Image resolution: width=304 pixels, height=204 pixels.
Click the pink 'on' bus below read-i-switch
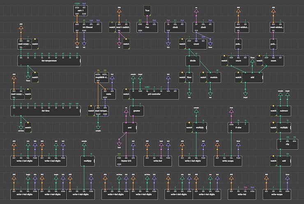point(119,44)
